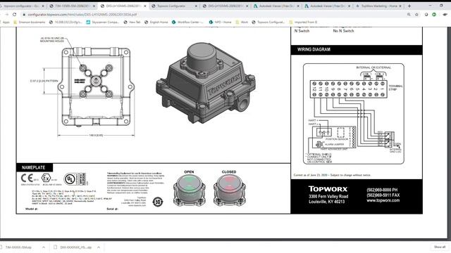Image resolution: width=451 pixels, height=253 pixels.
Task: Switch to the second Autodesk Viewer tab
Action: tap(327, 6)
